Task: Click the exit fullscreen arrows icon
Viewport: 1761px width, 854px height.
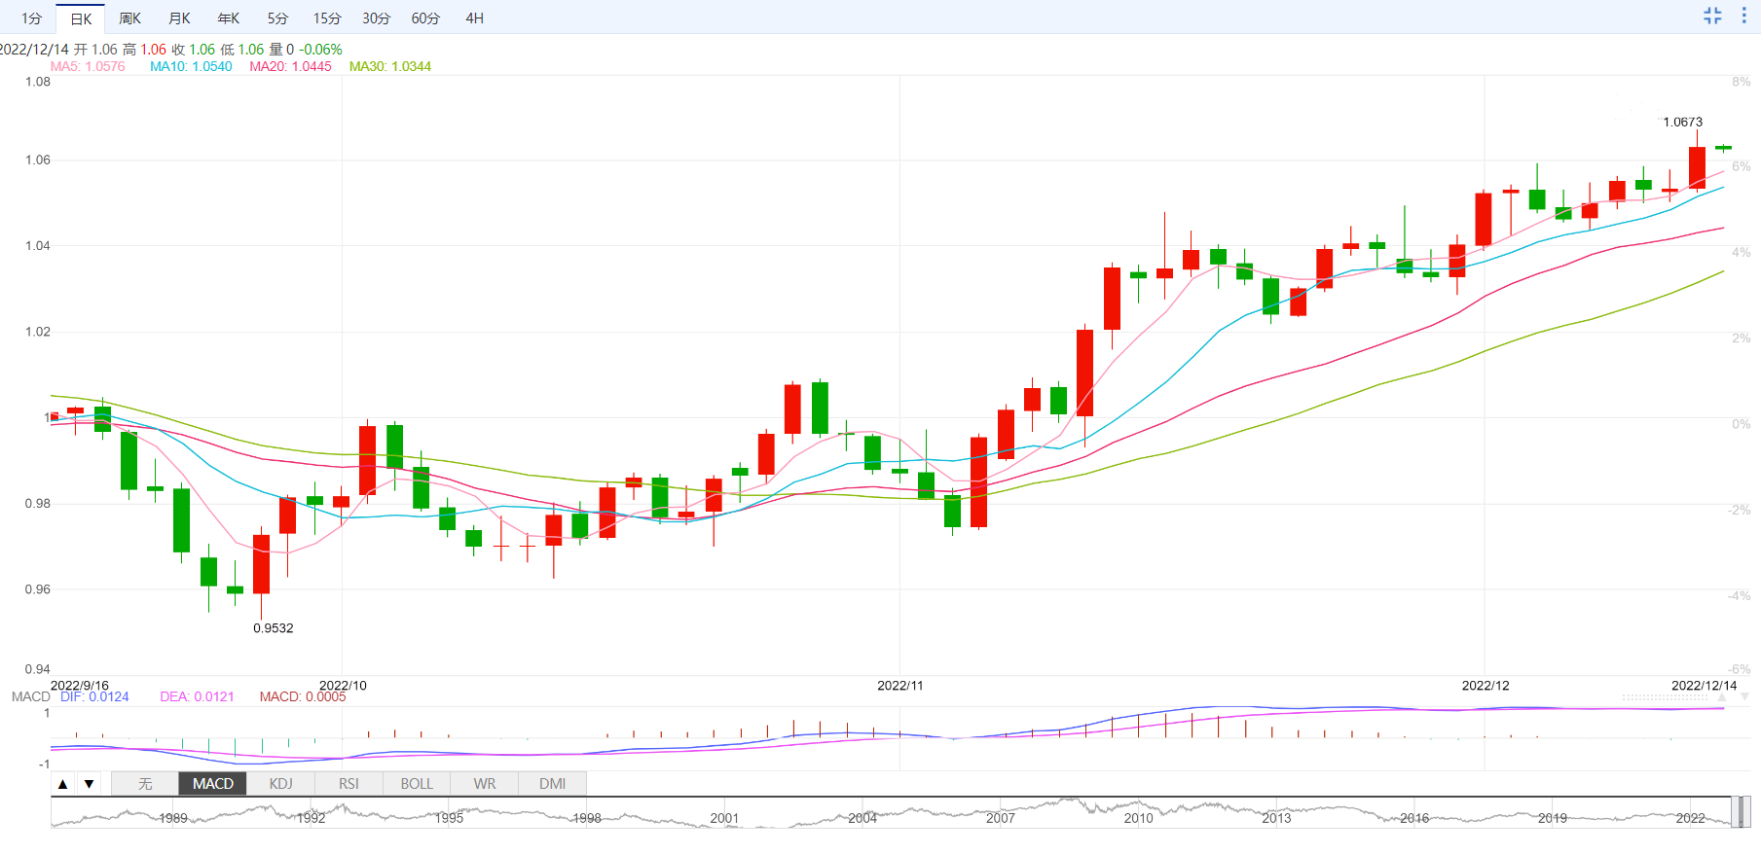Action: tap(1712, 16)
